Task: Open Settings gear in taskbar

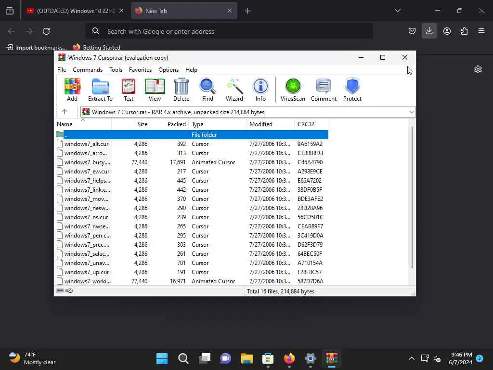Action: 311,358
